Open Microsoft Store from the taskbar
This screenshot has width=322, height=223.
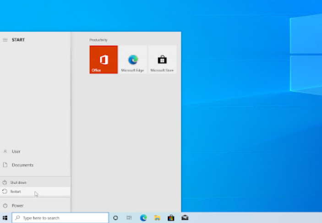coord(171,218)
